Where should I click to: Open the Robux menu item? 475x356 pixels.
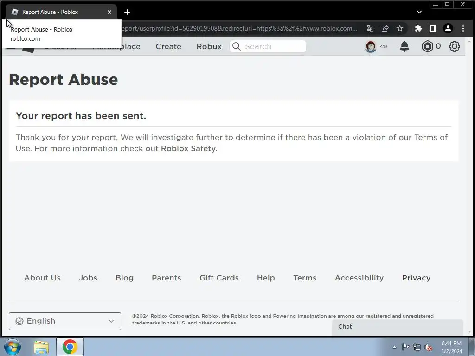[x=209, y=46]
